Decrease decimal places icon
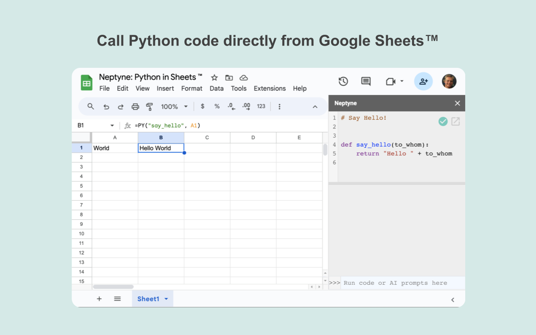 pos(232,106)
